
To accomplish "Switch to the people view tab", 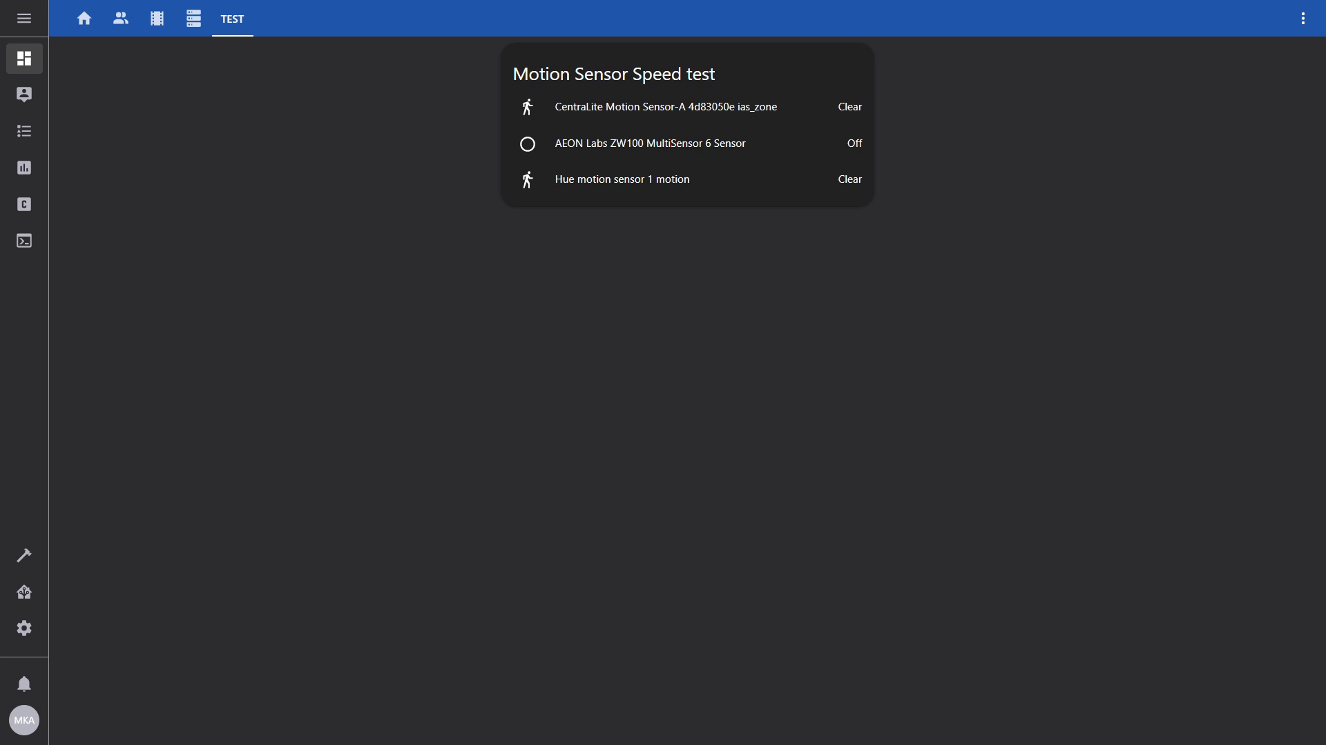I will click(x=121, y=19).
